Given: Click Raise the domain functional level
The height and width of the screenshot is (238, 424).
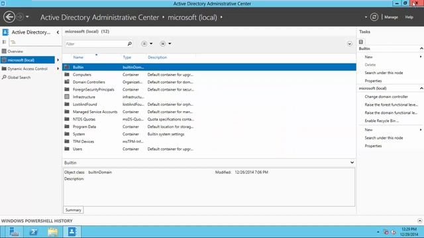Looking at the screenshot, I should (391, 113).
